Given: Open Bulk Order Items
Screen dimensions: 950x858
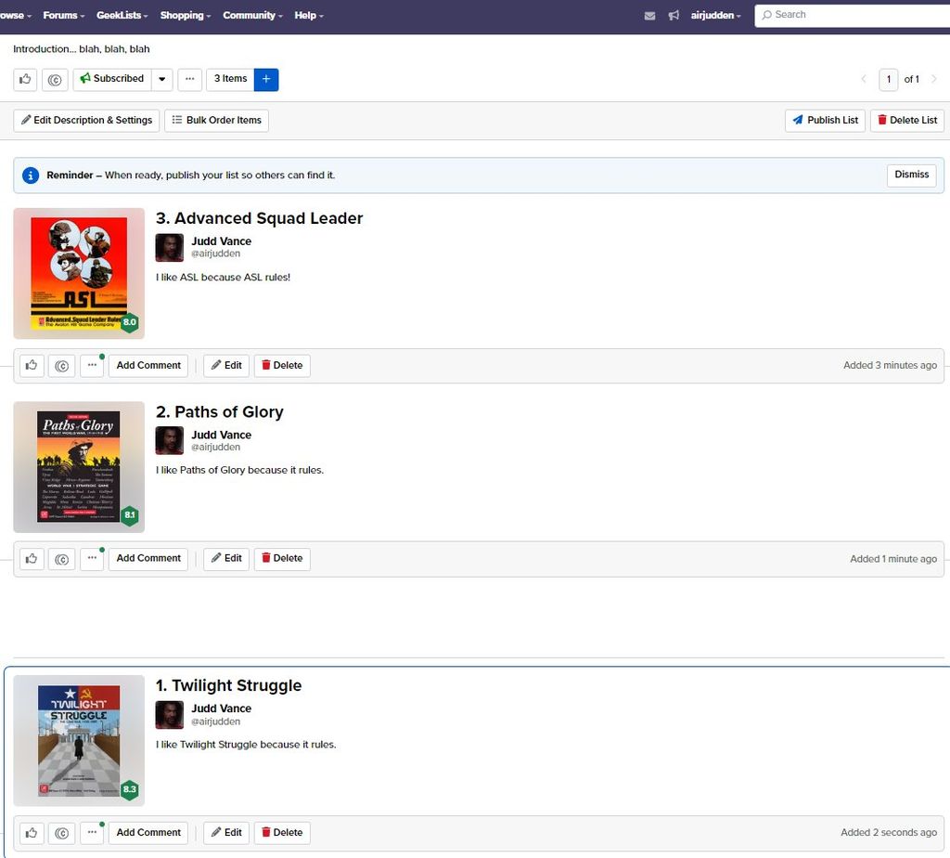Looking at the screenshot, I should [216, 120].
